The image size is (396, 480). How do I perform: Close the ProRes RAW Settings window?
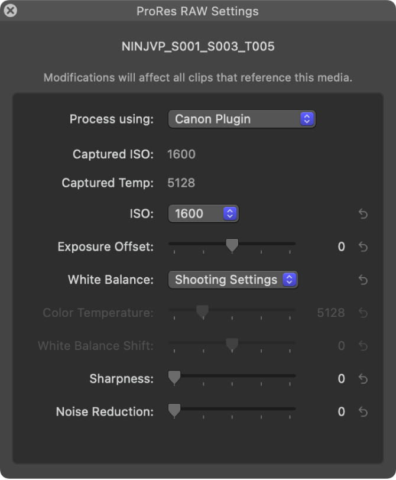point(10,11)
